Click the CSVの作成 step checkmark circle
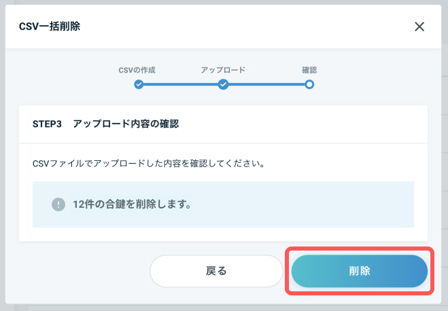This screenshot has height=311, width=448. [139, 84]
